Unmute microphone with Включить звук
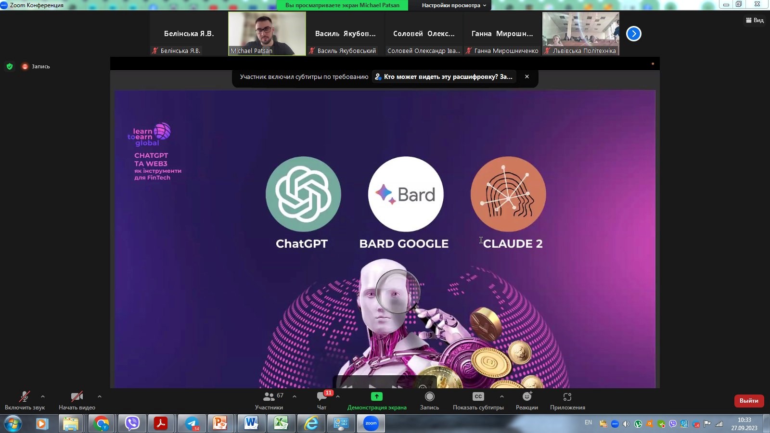 (x=25, y=400)
